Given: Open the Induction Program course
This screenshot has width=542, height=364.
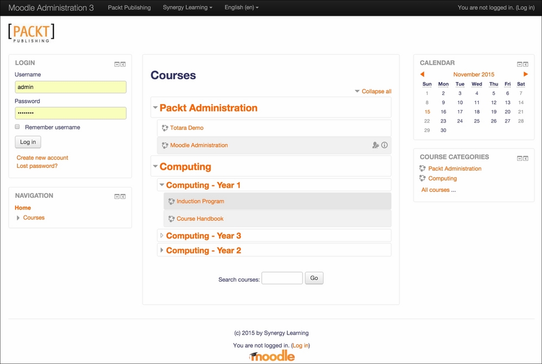Looking at the screenshot, I should pyautogui.click(x=200, y=201).
